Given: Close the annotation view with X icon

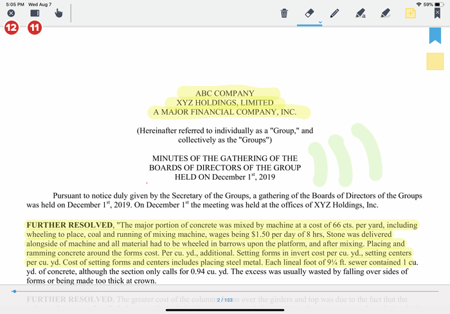Looking at the screenshot, I should point(11,13).
